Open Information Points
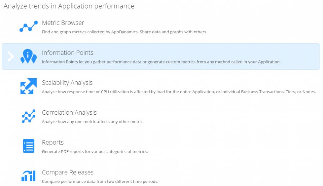323x186 pixels. pos(68,53)
